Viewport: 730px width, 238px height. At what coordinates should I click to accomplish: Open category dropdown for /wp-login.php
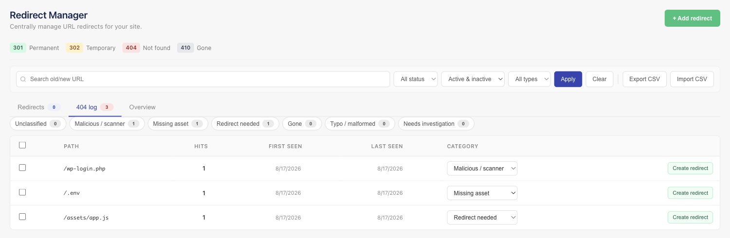click(482, 169)
